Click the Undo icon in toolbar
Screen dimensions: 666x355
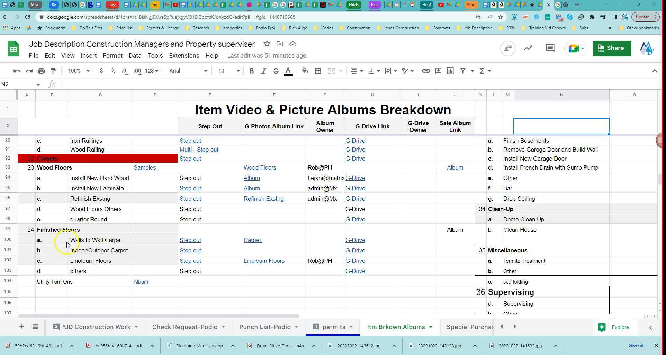click(17, 71)
